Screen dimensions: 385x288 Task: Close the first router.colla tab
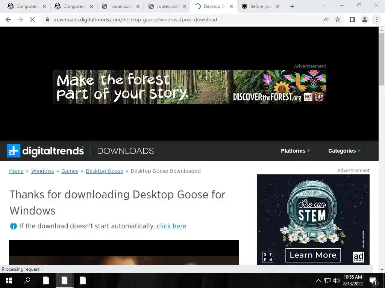[138, 6]
